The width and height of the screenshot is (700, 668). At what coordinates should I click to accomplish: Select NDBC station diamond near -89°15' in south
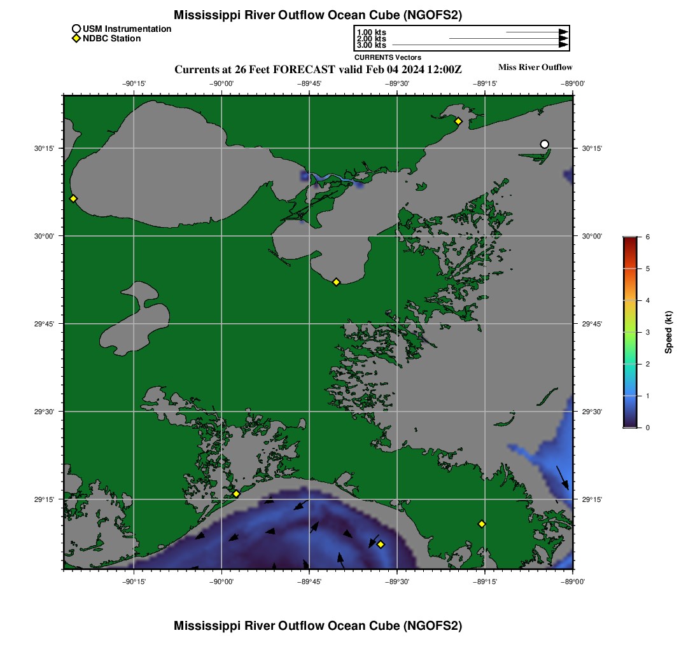pos(482,524)
